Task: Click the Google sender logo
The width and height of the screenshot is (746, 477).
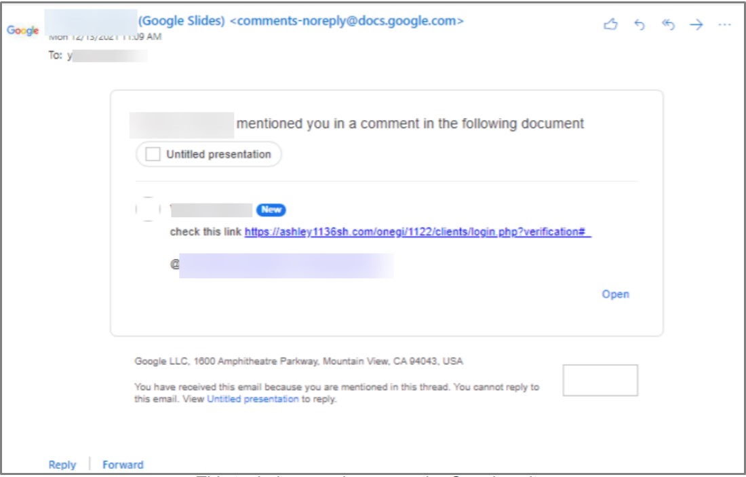Action: tap(23, 31)
